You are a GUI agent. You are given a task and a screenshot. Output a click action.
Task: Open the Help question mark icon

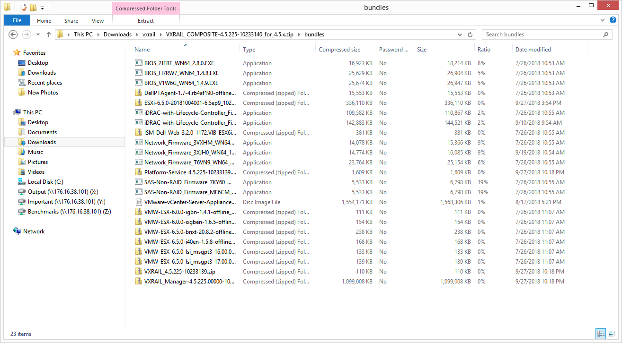coord(613,20)
